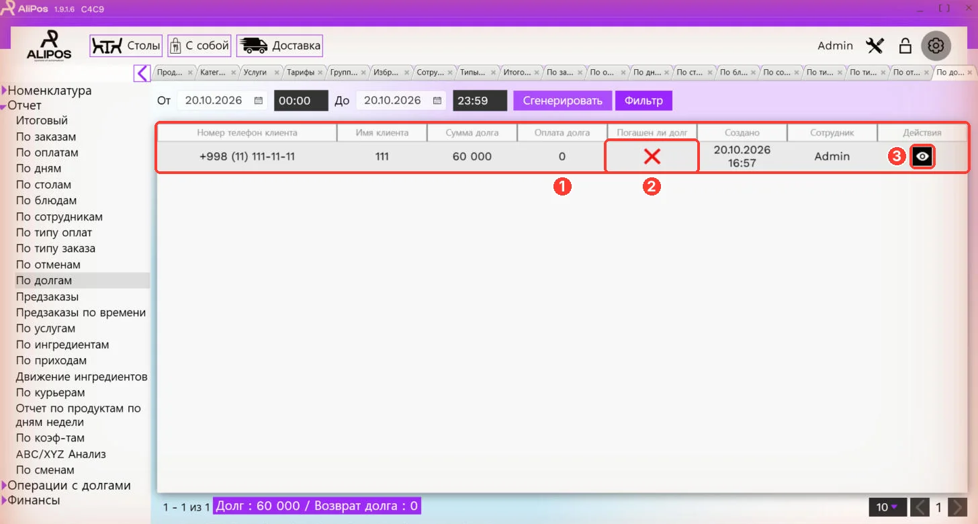Screen dimensions: 978x524
Task: Click the Сгенерировать button
Action: (x=563, y=101)
